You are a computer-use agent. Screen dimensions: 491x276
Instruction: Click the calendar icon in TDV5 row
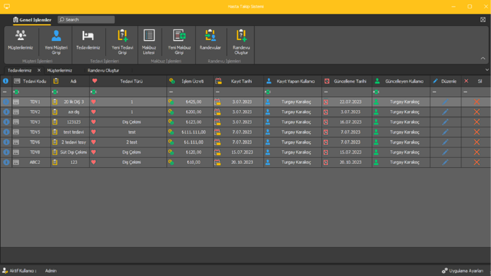click(x=217, y=132)
